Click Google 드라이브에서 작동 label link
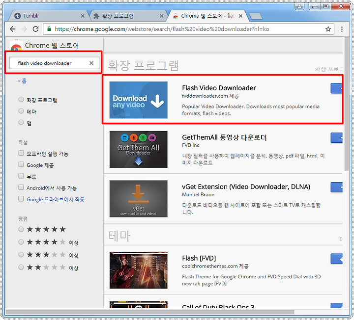Image resolution: width=354 pixels, height=320 pixels. click(x=55, y=199)
